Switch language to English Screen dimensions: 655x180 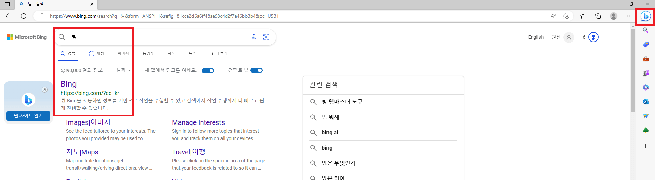[536, 37]
